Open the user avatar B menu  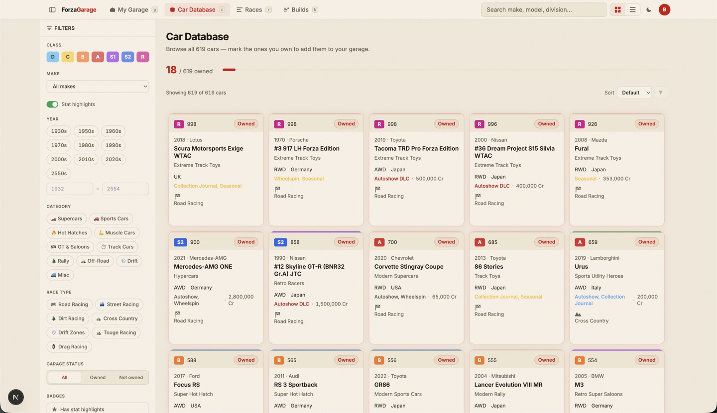[x=664, y=9]
